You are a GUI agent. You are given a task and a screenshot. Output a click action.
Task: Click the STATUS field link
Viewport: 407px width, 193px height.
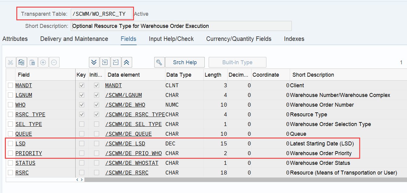[x=25, y=163]
